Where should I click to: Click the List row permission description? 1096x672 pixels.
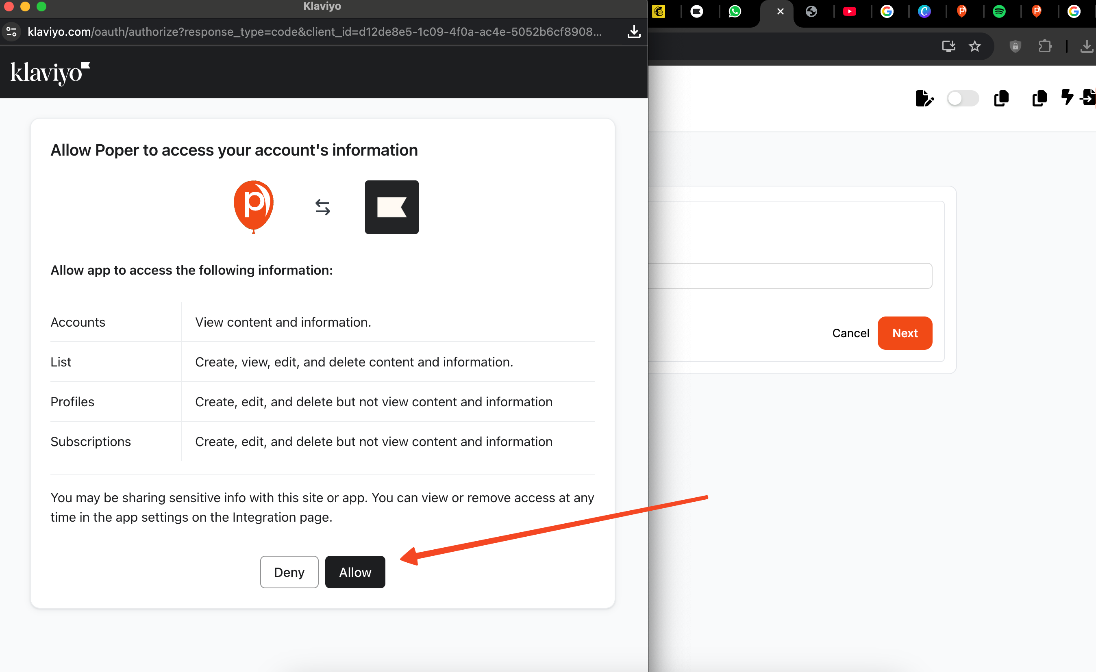354,362
